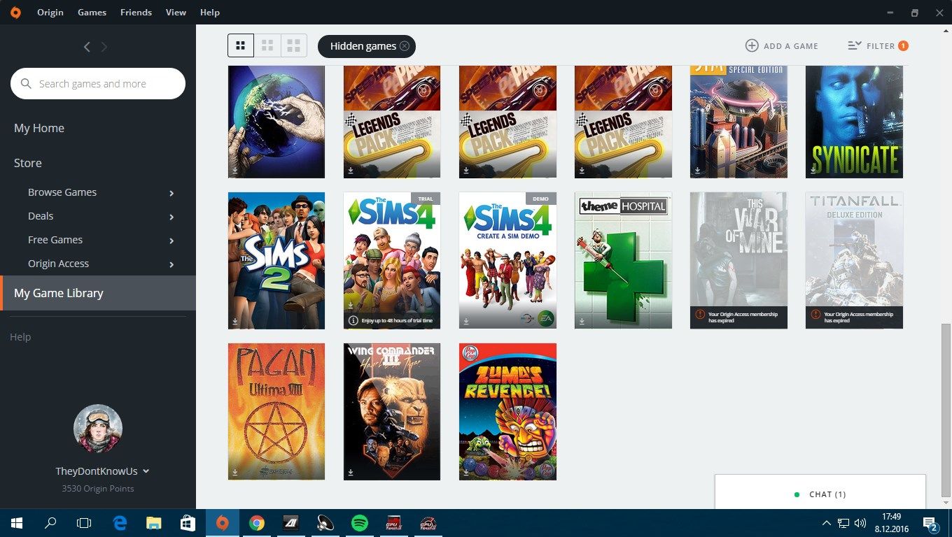Screen dimensions: 952x537
Task: Launch Google Chrome from the taskbar
Action: click(x=257, y=523)
